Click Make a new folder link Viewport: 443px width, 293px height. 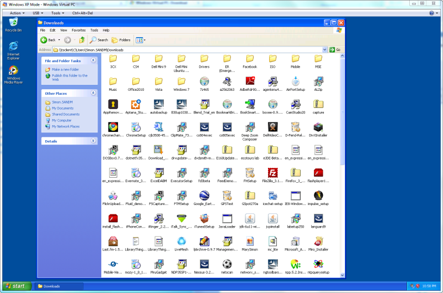point(65,69)
